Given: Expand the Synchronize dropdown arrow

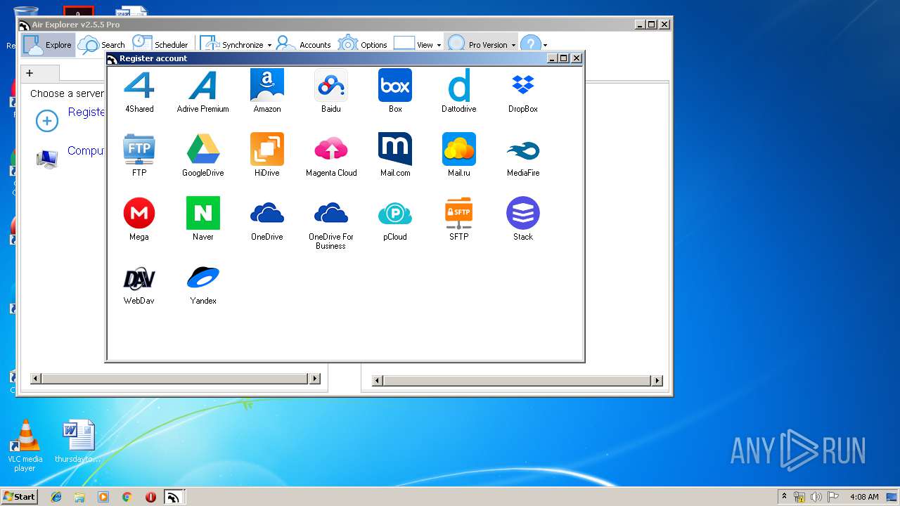Looking at the screenshot, I should 269,45.
